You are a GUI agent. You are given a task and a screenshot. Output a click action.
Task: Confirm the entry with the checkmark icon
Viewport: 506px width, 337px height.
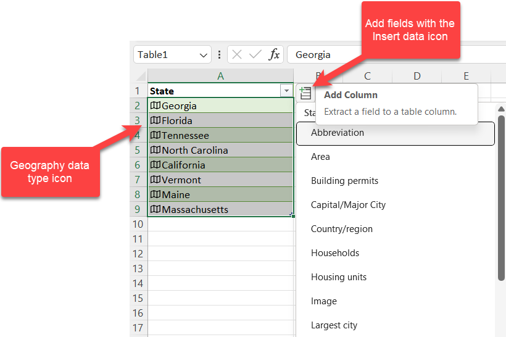click(255, 54)
